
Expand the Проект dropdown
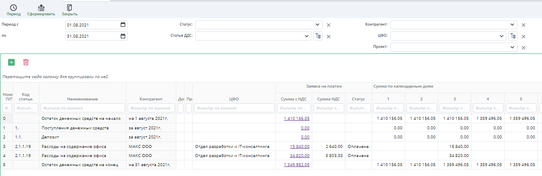513,48
